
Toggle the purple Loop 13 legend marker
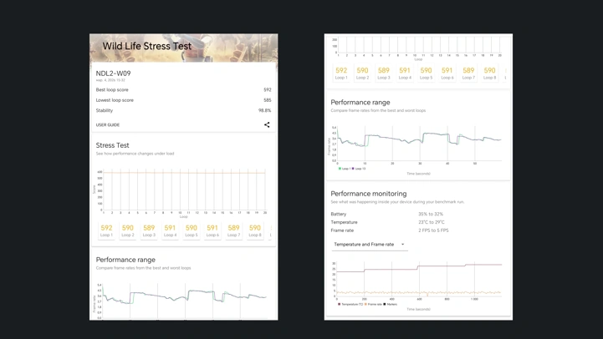(x=353, y=169)
